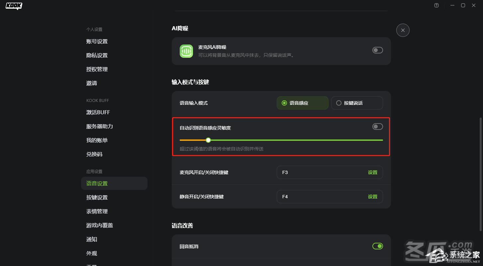The width and height of the screenshot is (483, 266).
Task: Toggle 自动识别语音感应灵敏度 switch
Action: (x=377, y=127)
